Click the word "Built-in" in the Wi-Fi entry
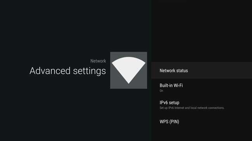Viewport: 252px width, 141px height. pos(166,85)
